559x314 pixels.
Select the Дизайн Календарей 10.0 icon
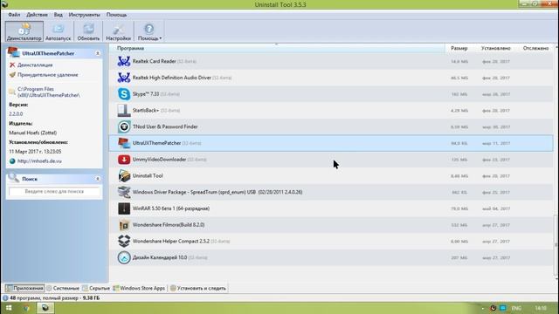(124, 258)
